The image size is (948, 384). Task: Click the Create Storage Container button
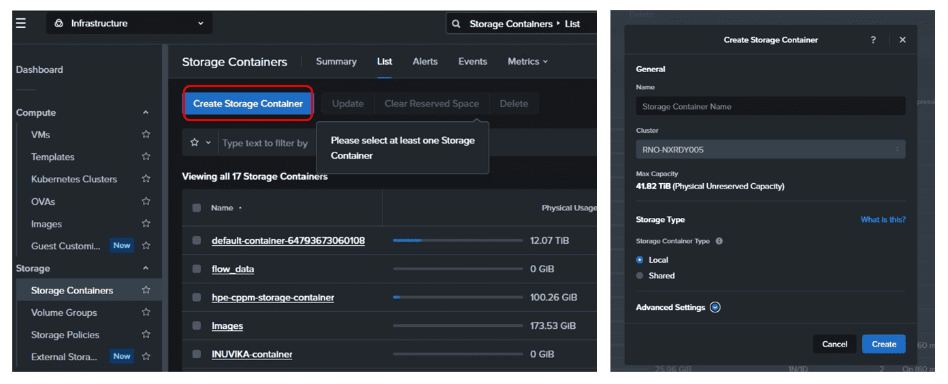(x=248, y=103)
